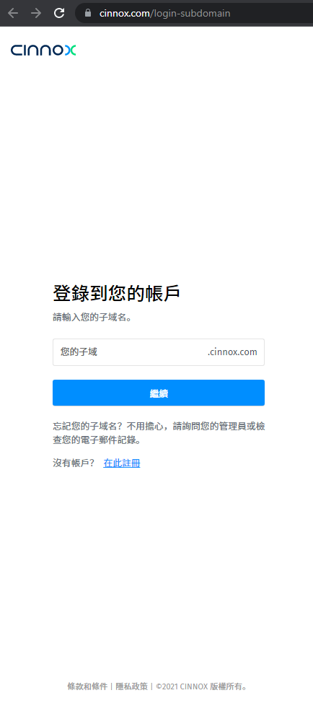Viewport: 313px width, 724px height.
Task: Click the browser back arrow
Action: pos(12,13)
